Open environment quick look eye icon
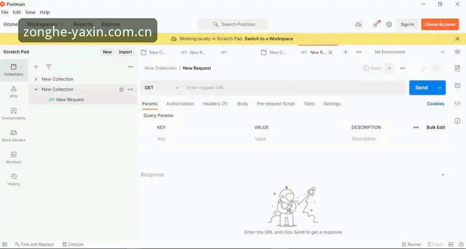 tap(457, 52)
